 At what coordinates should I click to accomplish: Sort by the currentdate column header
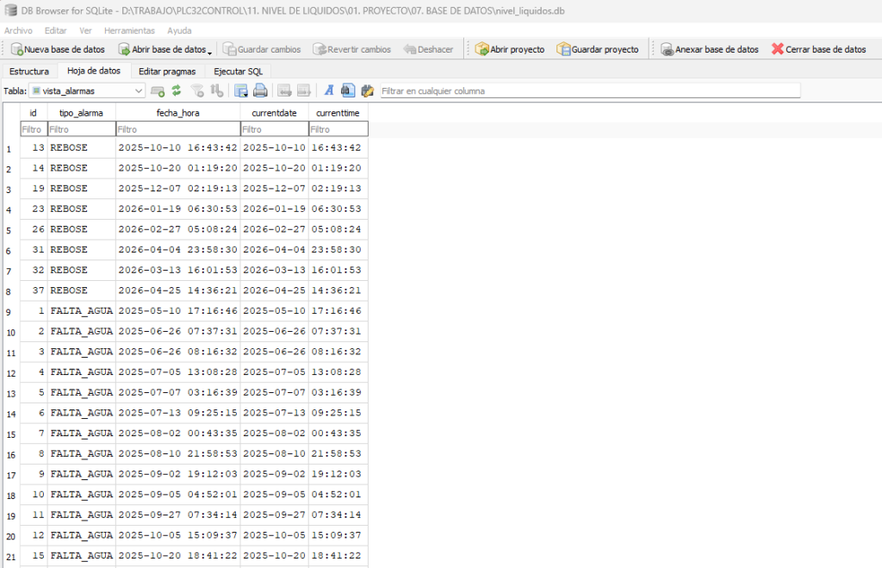(275, 113)
